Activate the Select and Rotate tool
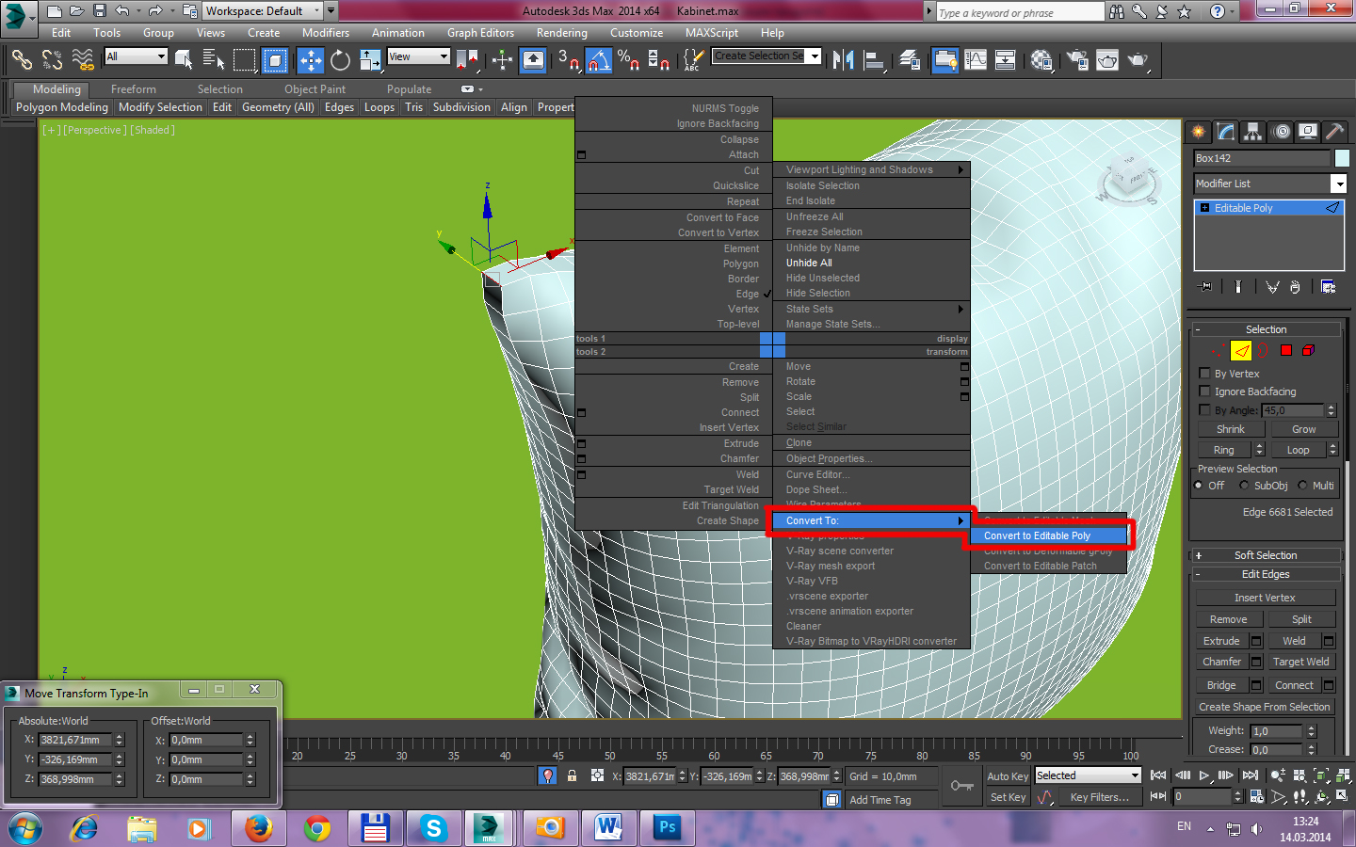The height and width of the screenshot is (847, 1356). 340,60
